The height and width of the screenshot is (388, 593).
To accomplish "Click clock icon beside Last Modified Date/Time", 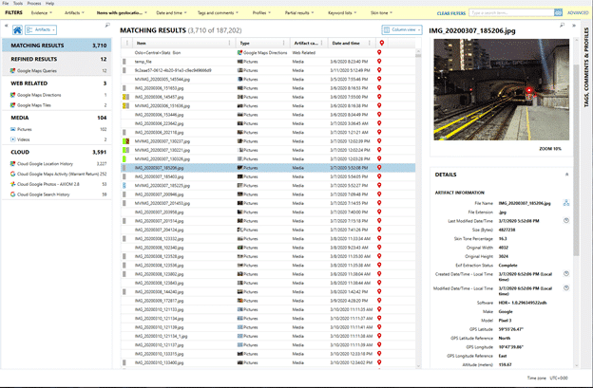I will coord(566,220).
